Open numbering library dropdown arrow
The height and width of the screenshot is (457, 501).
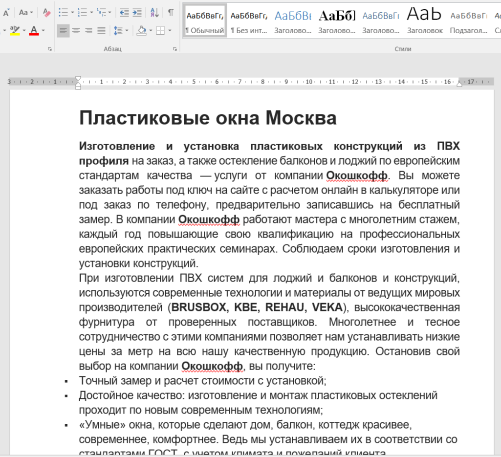coord(91,13)
